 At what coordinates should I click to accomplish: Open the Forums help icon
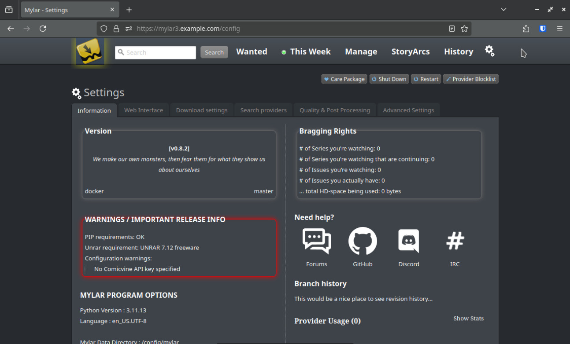[316, 241]
